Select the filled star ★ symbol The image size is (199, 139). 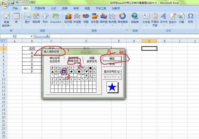point(64,72)
